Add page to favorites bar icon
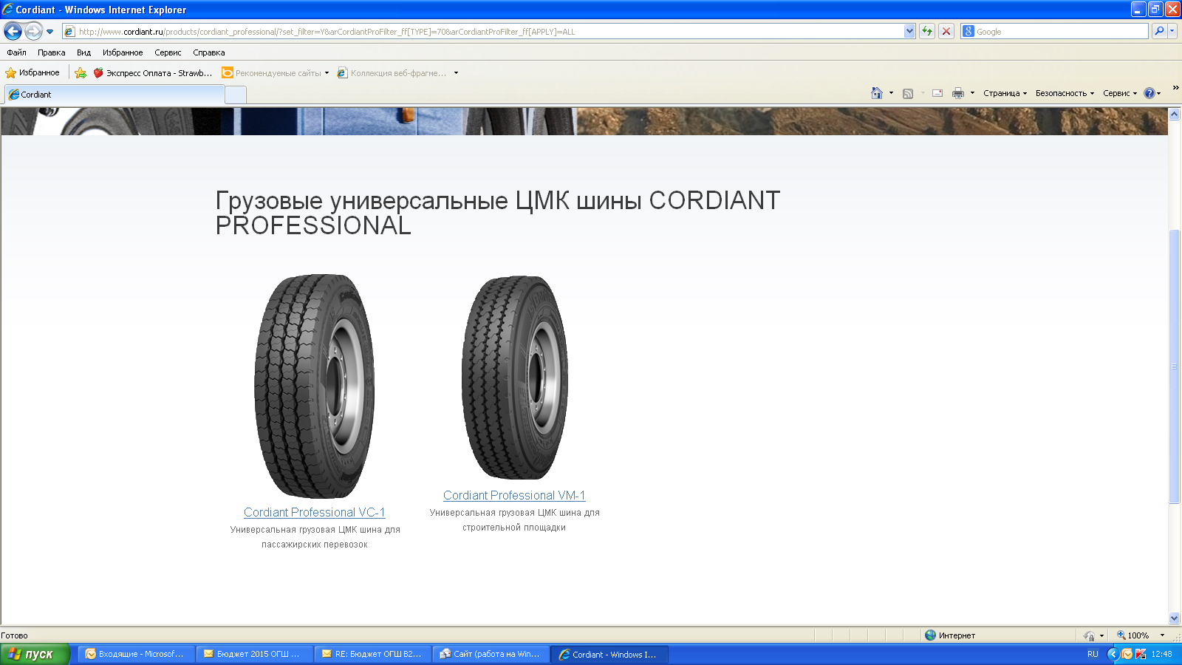Viewport: 1182px width, 665px height. tap(81, 72)
